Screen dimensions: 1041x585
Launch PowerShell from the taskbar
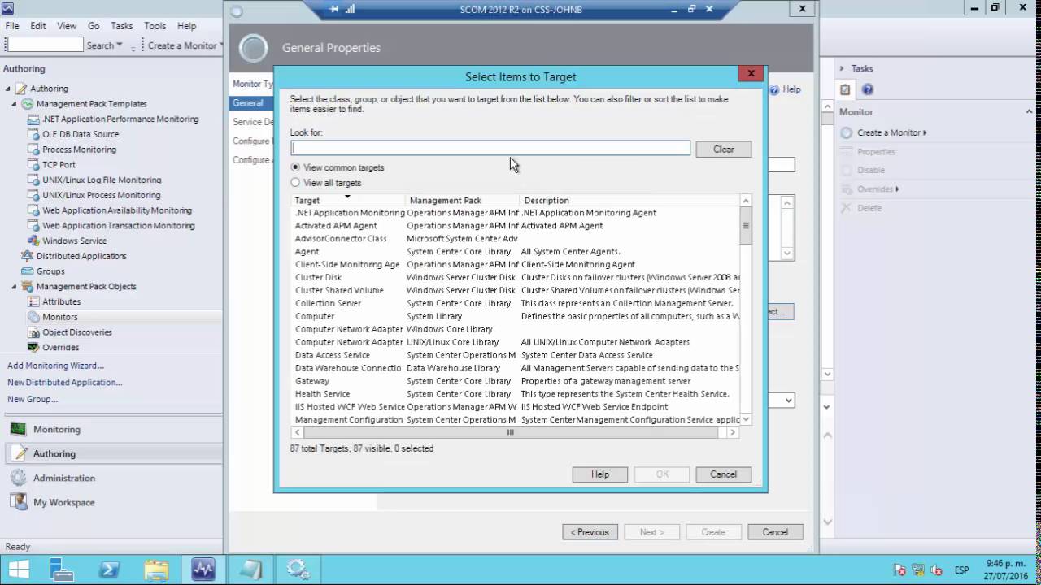pos(109,569)
